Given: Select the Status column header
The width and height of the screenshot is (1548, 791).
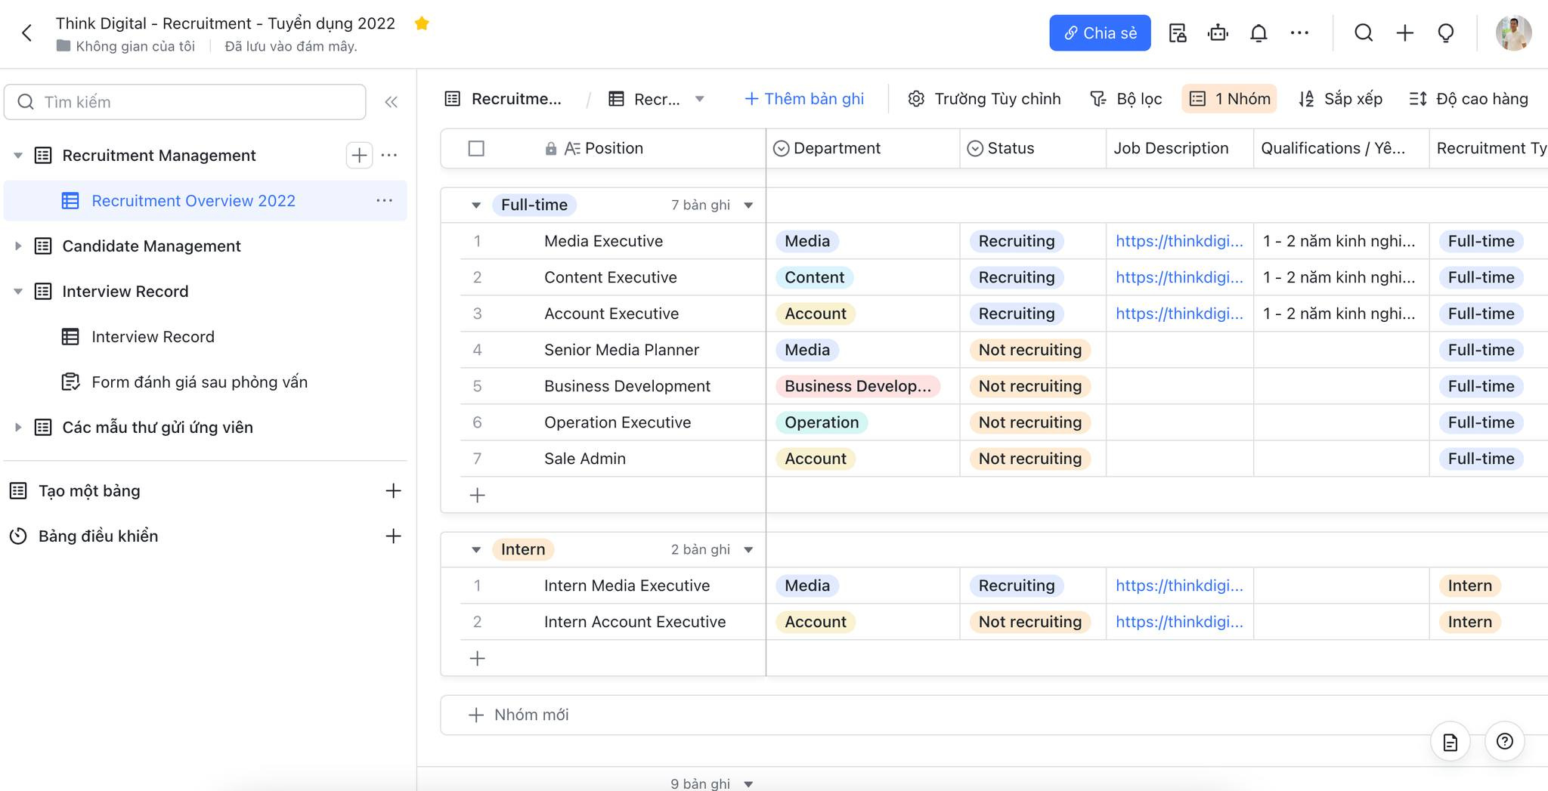Looking at the screenshot, I should (x=1033, y=148).
